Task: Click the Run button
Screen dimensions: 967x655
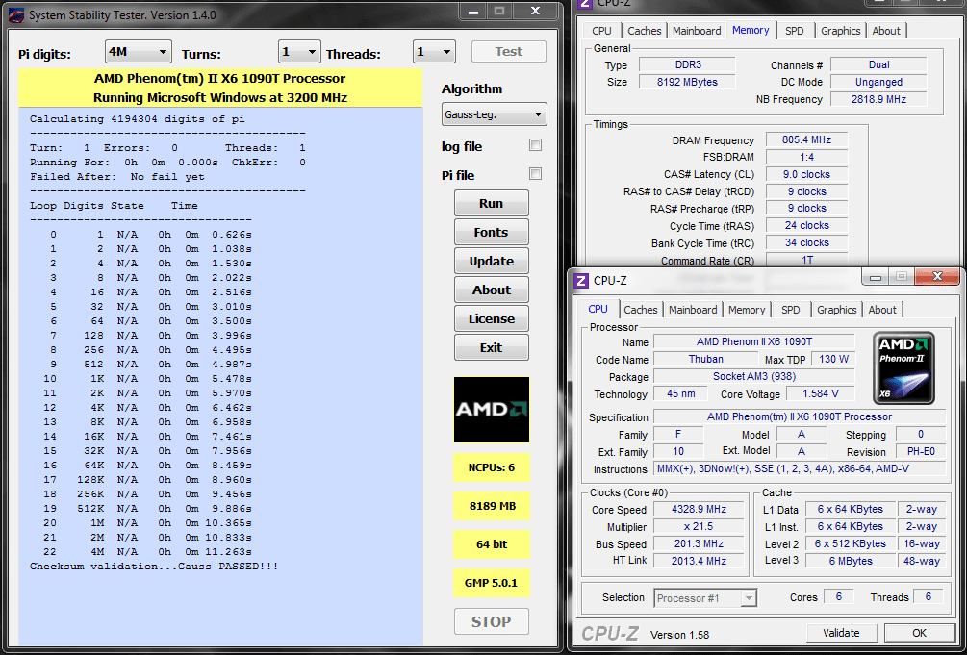Action: pos(492,203)
